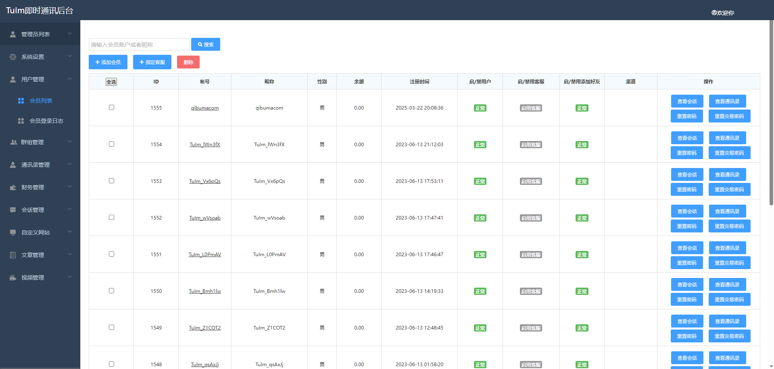Tick the checkbox for member ID 1555

[x=111, y=108]
